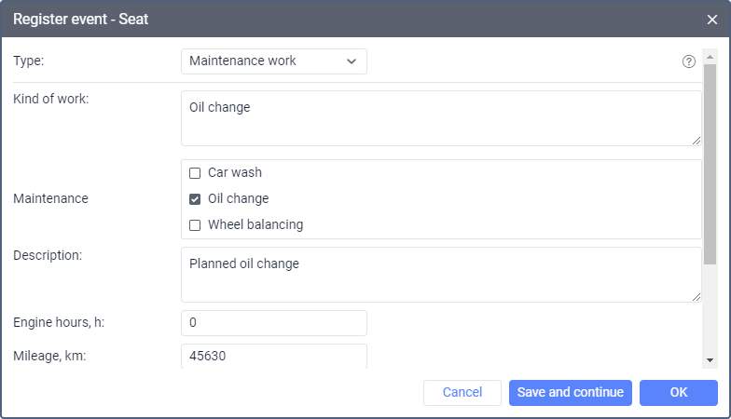
Task: Click the Wheel balancing label text
Action: pos(255,225)
